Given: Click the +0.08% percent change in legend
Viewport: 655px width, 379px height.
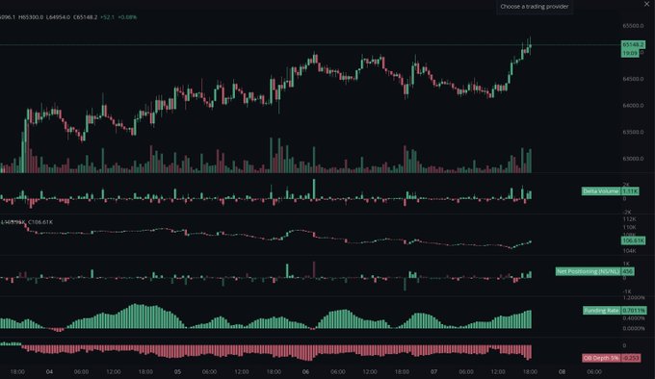Looking at the screenshot, I should tap(127, 17).
